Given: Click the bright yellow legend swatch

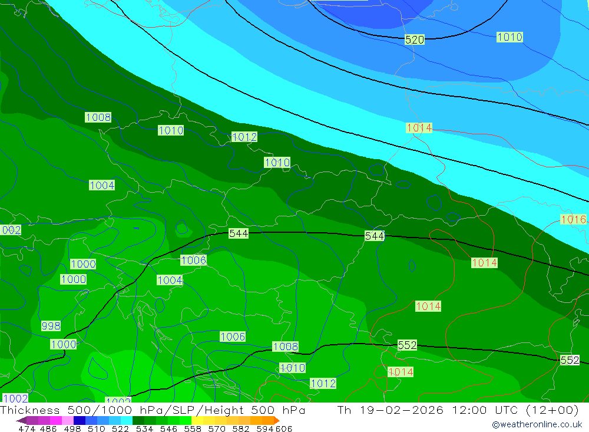Looking at the screenshot, I should click(197, 420).
